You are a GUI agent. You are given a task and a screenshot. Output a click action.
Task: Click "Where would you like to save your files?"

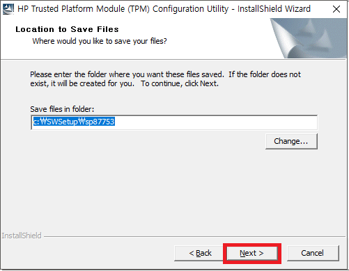[100, 41]
